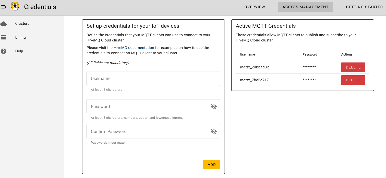
Task: Select the Confirm Password field
Action: [x=148, y=131]
